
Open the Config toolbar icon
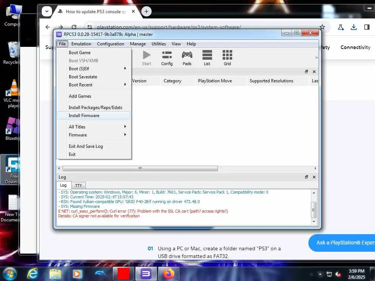click(x=167, y=58)
